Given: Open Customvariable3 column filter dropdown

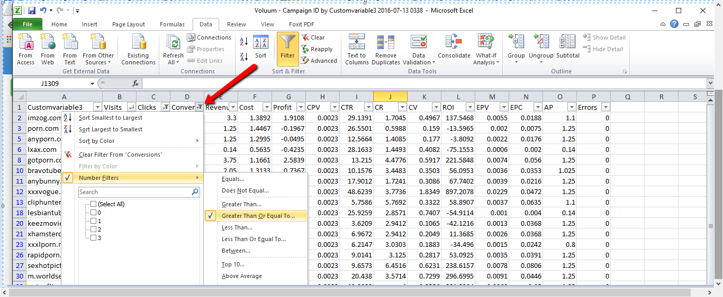Looking at the screenshot, I should click(97, 107).
